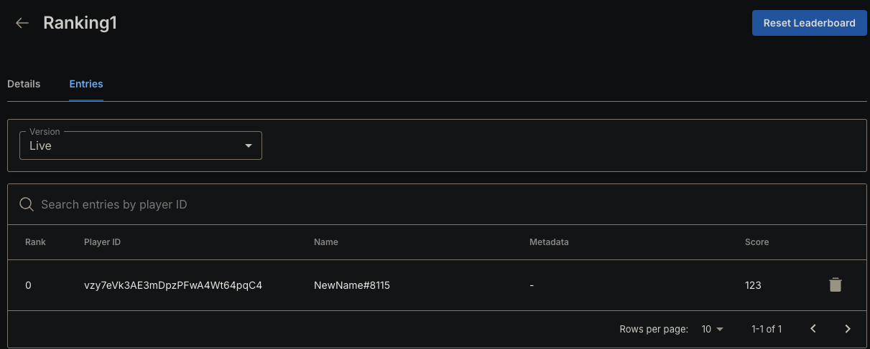The width and height of the screenshot is (870, 349).
Task: Click the Reset Leaderboard button
Action: point(809,23)
